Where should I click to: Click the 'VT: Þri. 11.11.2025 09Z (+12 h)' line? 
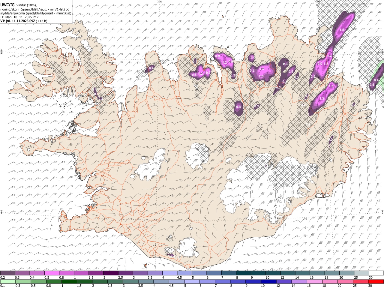point(24,21)
